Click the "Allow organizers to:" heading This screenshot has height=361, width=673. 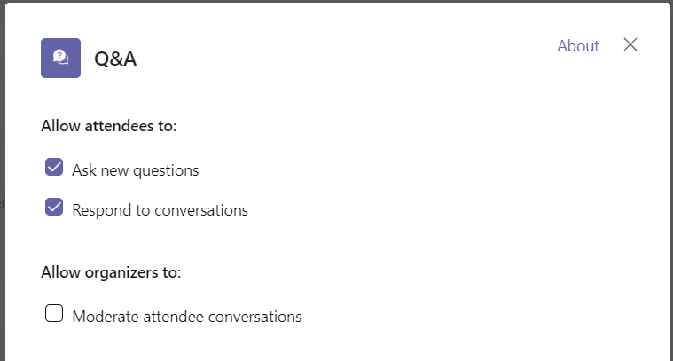[x=111, y=272]
